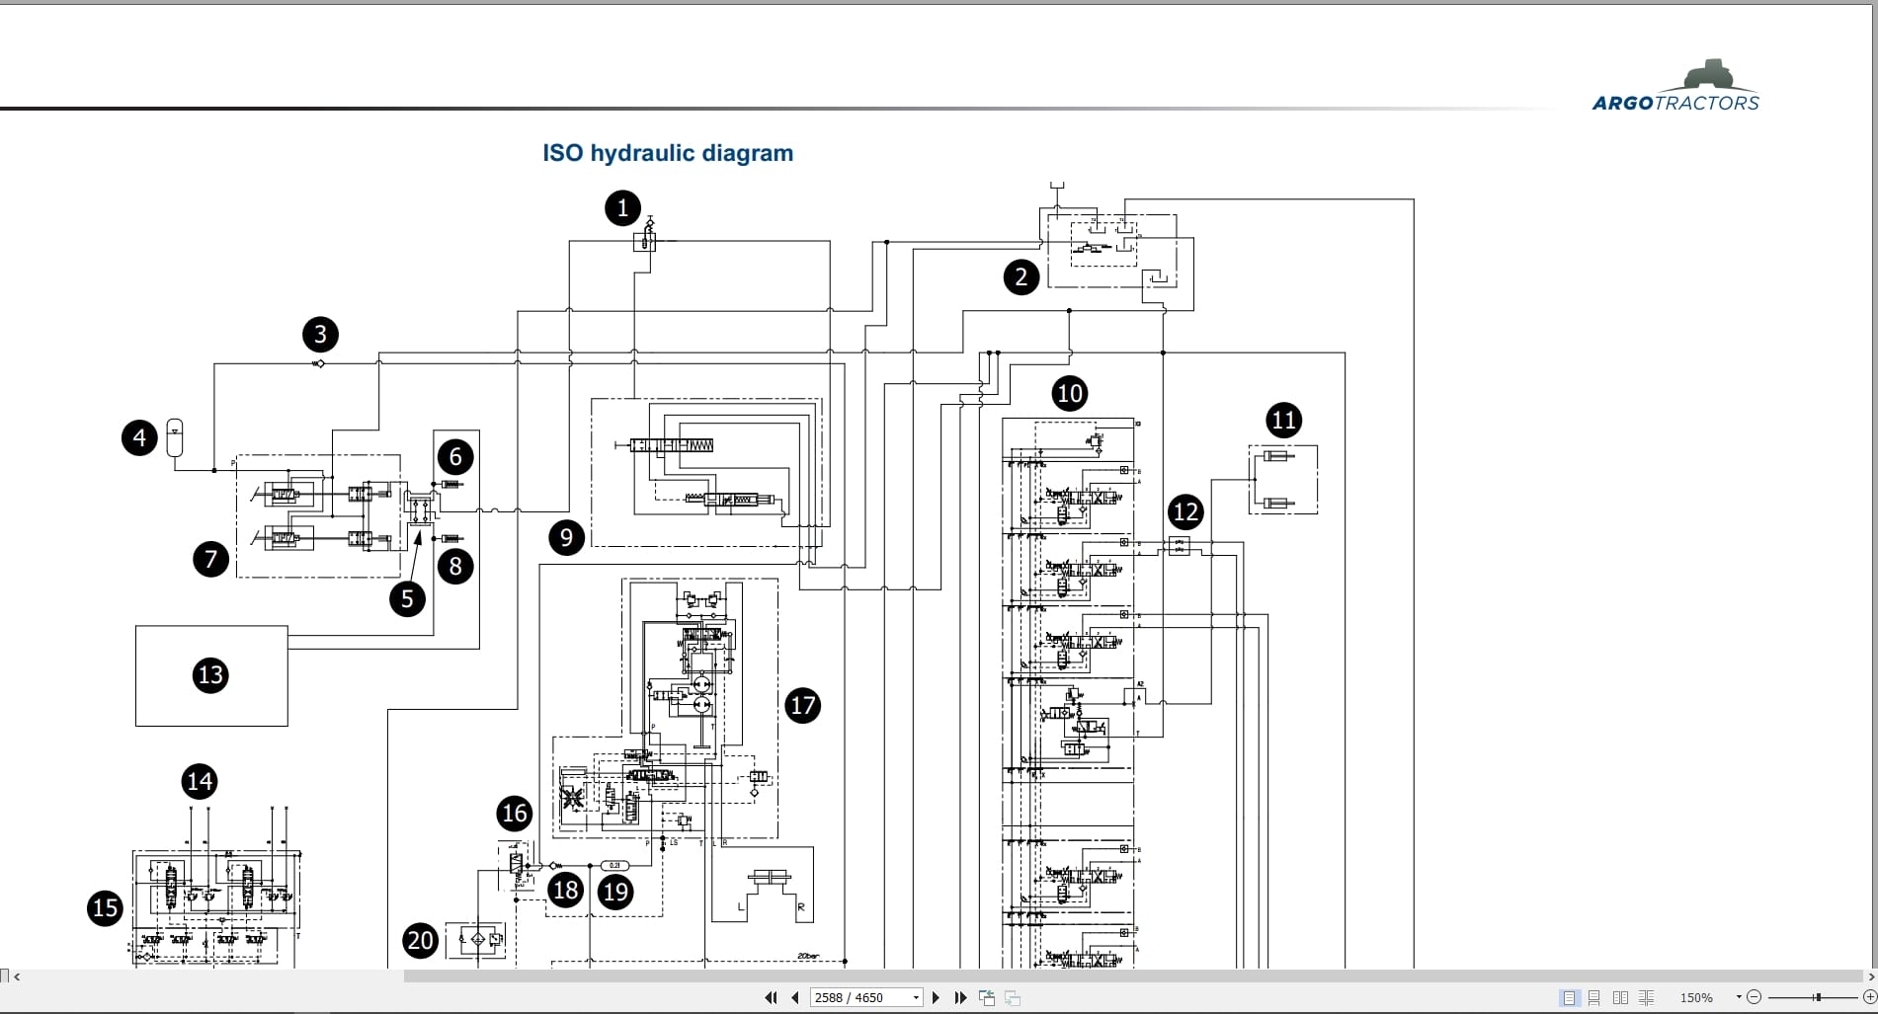Click the 150% zoom value
The image size is (1878, 1014).
click(x=1696, y=997)
